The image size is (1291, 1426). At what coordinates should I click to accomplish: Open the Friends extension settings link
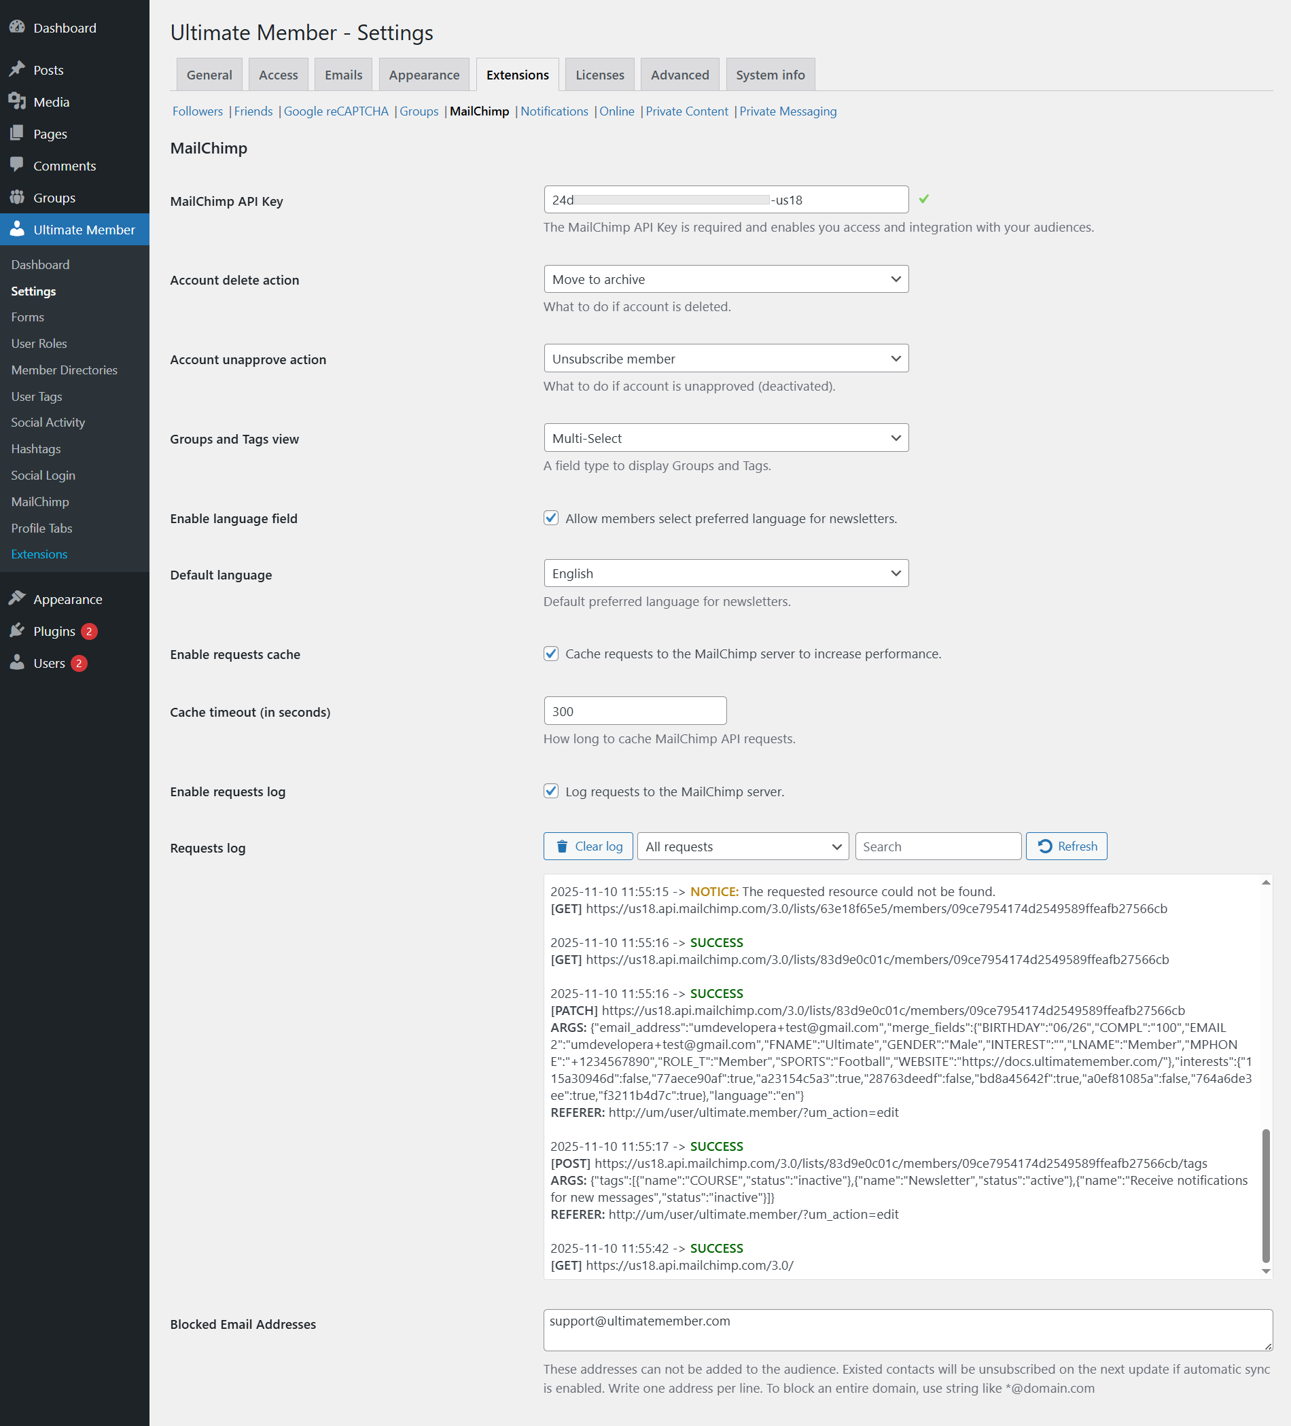253,111
